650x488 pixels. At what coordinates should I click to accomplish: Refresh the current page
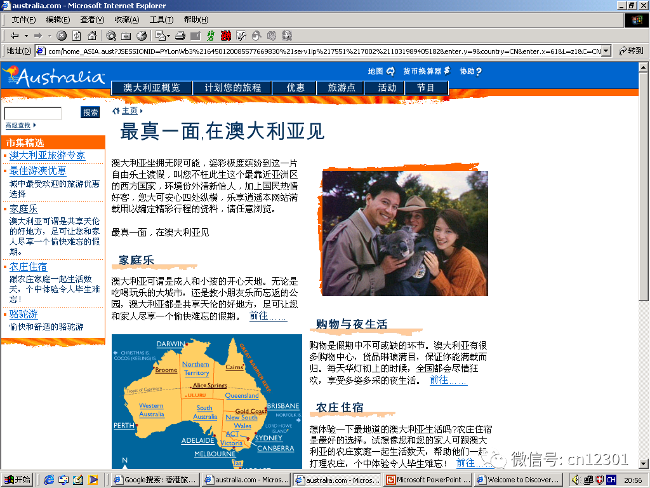pyautogui.click(x=77, y=36)
